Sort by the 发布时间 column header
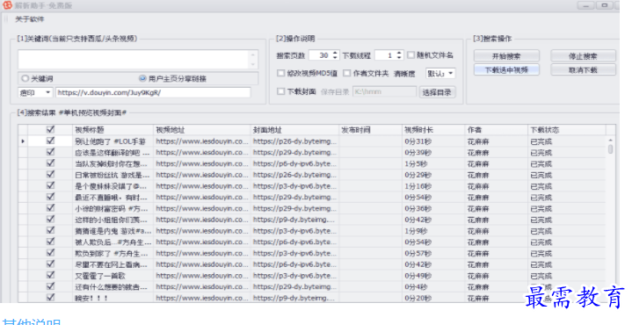Screen dimensions: 632x325 pos(370,130)
